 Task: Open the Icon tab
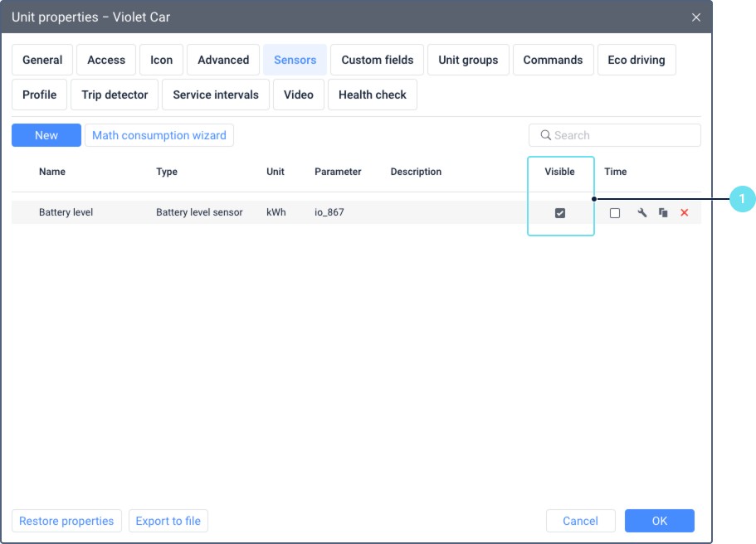tap(162, 60)
